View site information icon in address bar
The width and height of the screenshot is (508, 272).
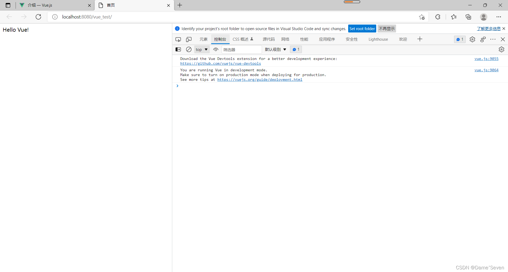(x=55, y=17)
